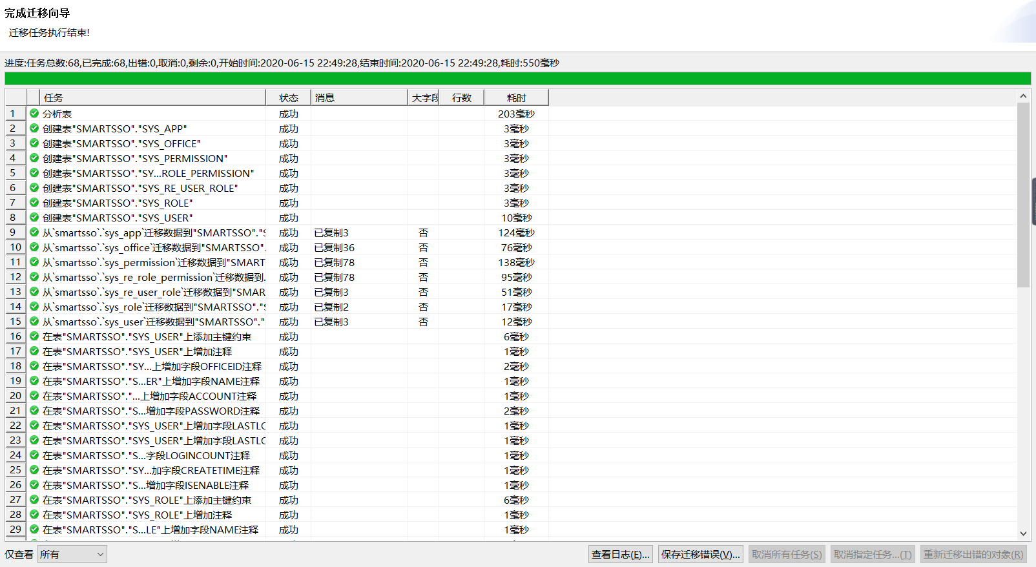Screen dimensions: 1036x567
Task: Click the success icon for SYS_APP table creation
Action: (34, 129)
